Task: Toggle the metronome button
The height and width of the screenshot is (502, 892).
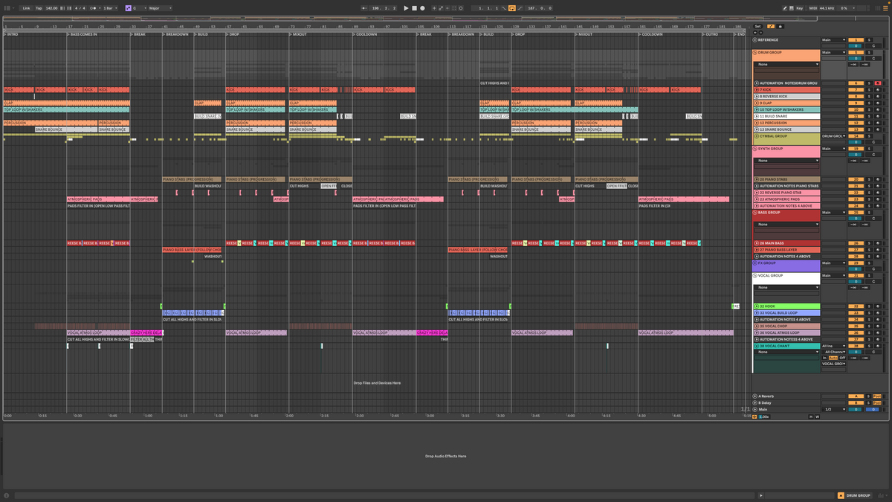Action: coord(94,7)
